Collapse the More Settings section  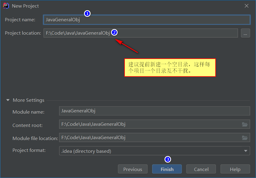[8, 100]
